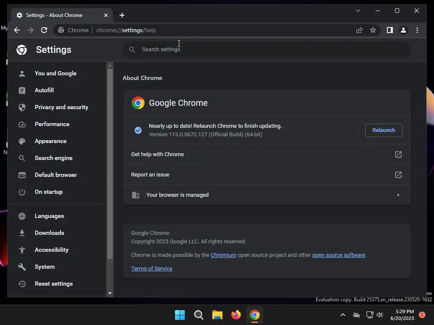Select the history icon beside Reset settings
The height and width of the screenshot is (325, 434).
coord(22,284)
